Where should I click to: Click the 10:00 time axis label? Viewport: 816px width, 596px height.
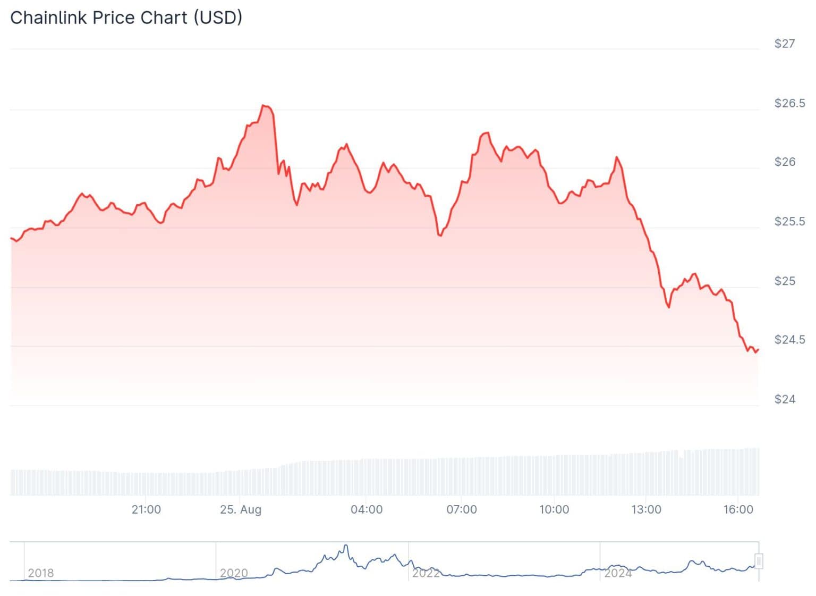click(554, 509)
